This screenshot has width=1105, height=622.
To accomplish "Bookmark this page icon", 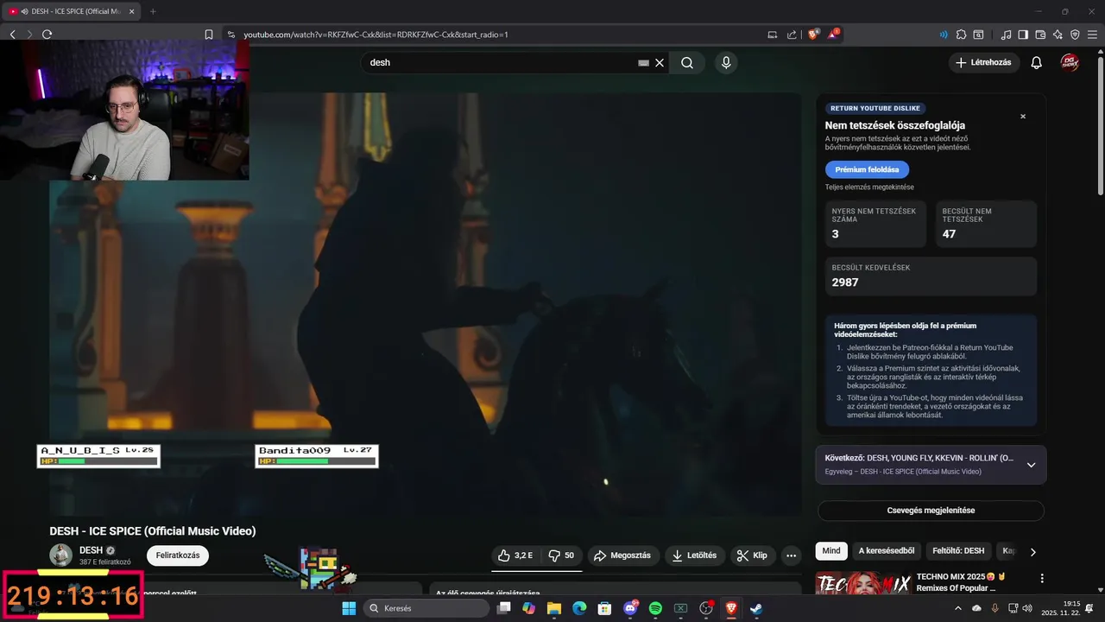I will tap(209, 35).
